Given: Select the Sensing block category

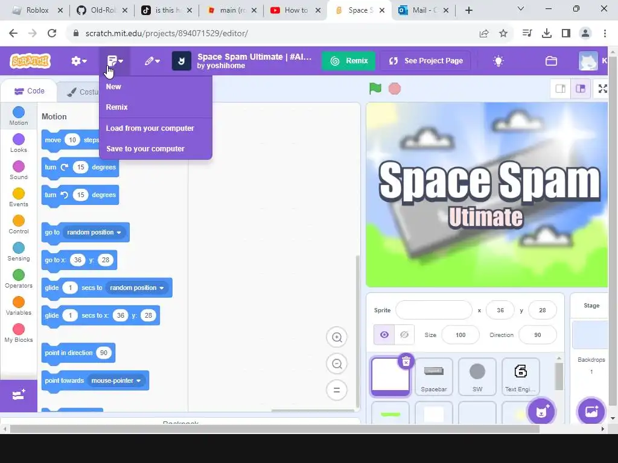Looking at the screenshot, I should click(x=19, y=251).
